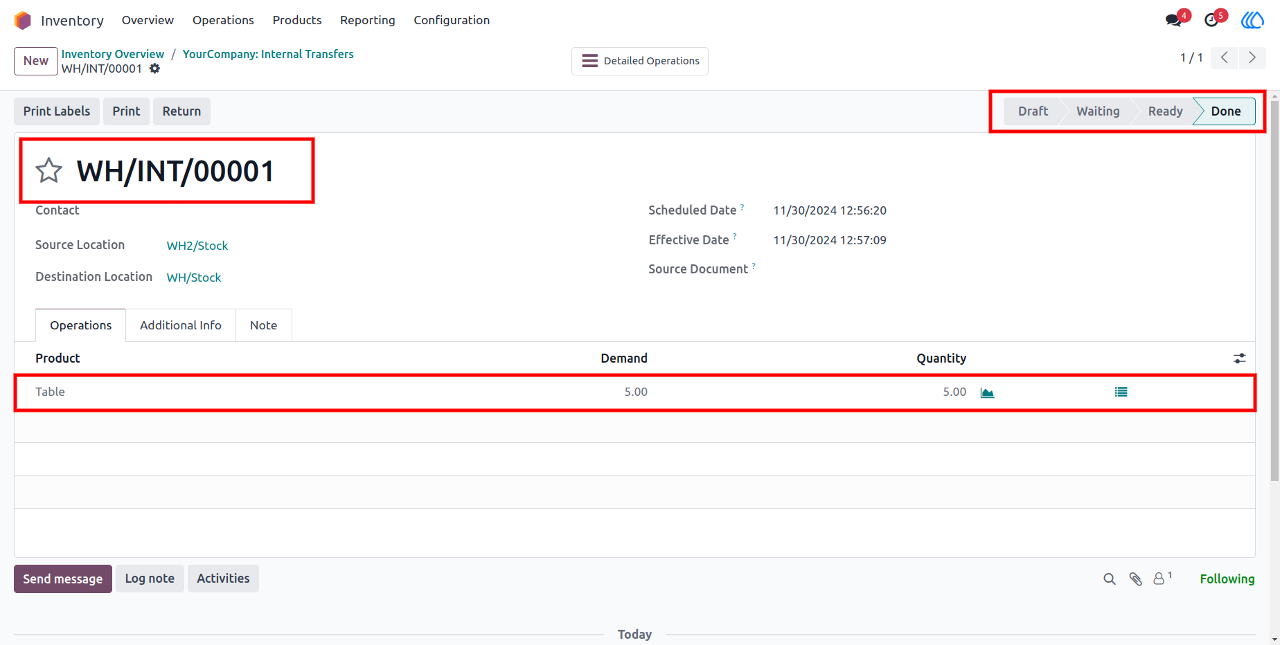This screenshot has width=1280, height=645.
Task: Go to next record arrow
Action: click(1252, 57)
